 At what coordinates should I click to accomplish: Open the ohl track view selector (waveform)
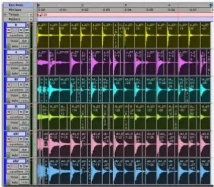point(18,144)
